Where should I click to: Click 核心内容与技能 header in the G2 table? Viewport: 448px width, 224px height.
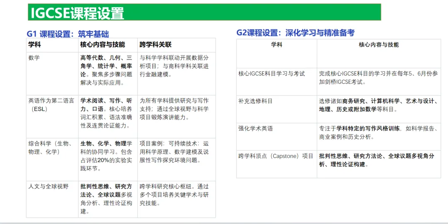coord(378,45)
